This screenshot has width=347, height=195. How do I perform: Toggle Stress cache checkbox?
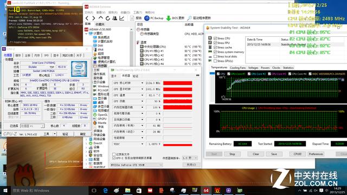click(215, 47)
